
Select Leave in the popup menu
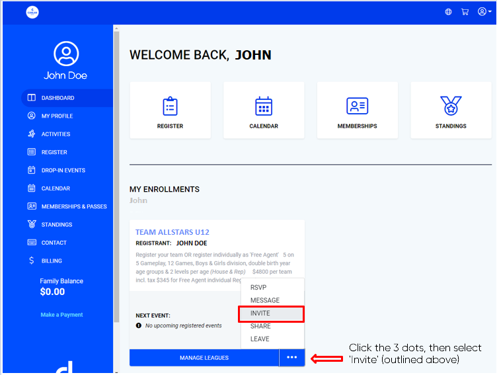pyautogui.click(x=260, y=339)
